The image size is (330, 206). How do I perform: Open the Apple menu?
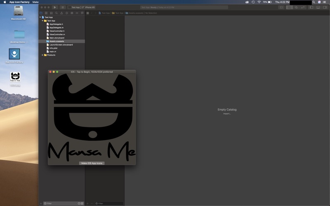(x=5, y=2)
